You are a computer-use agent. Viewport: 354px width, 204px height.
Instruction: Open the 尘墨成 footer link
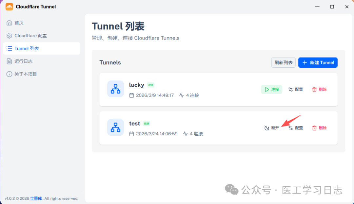36,198
